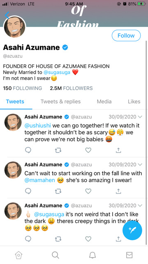Switch to the Media tab
The height and width of the screenshot is (264, 148).
[104, 101]
